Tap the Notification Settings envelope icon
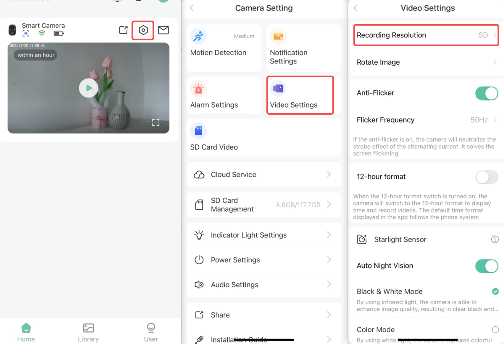The image size is (503, 344). pos(278,36)
